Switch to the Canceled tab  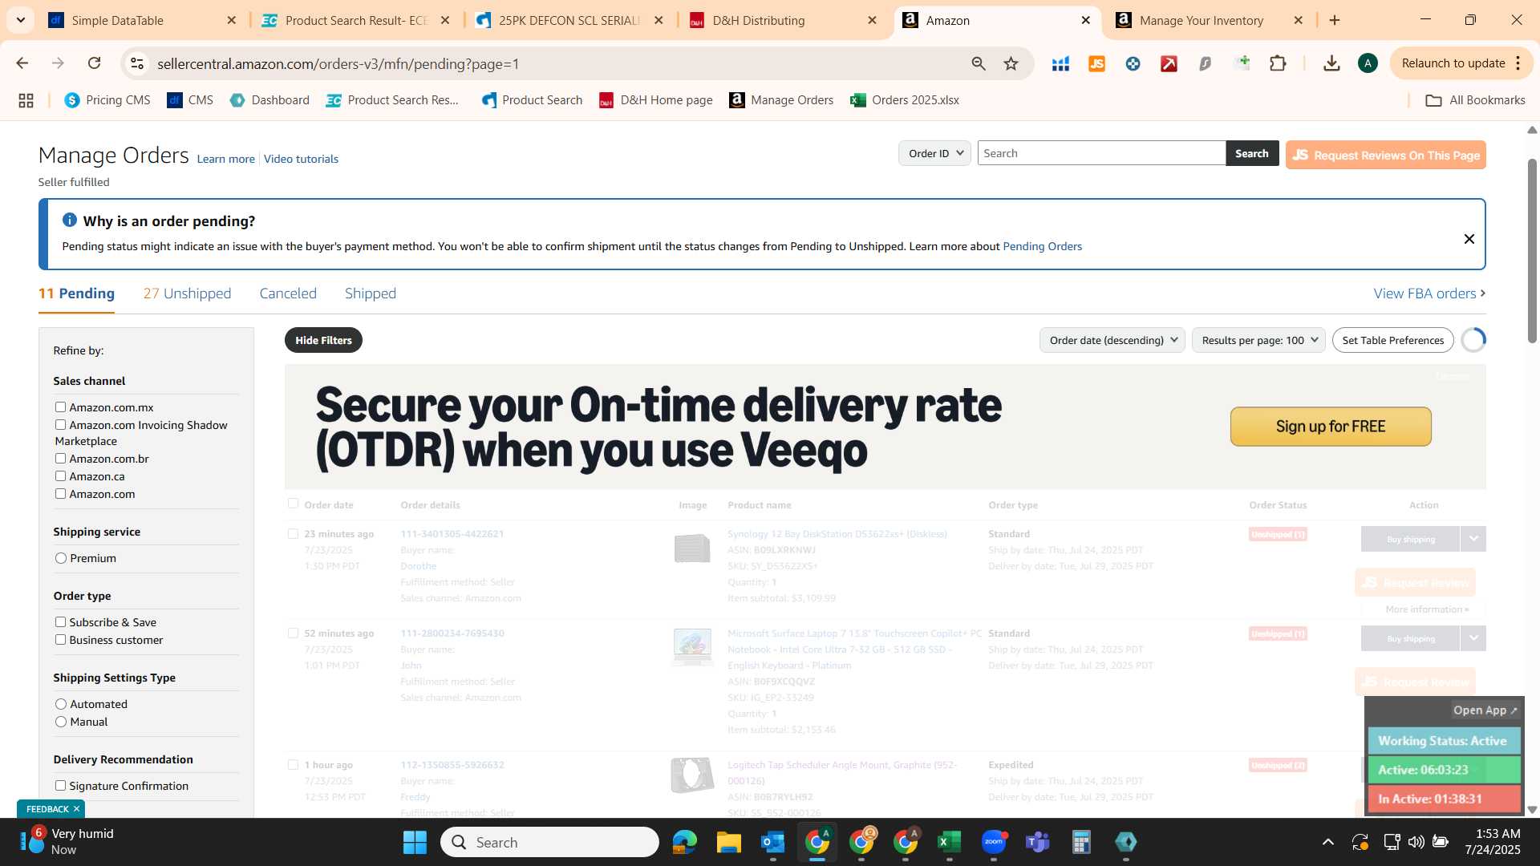point(288,293)
